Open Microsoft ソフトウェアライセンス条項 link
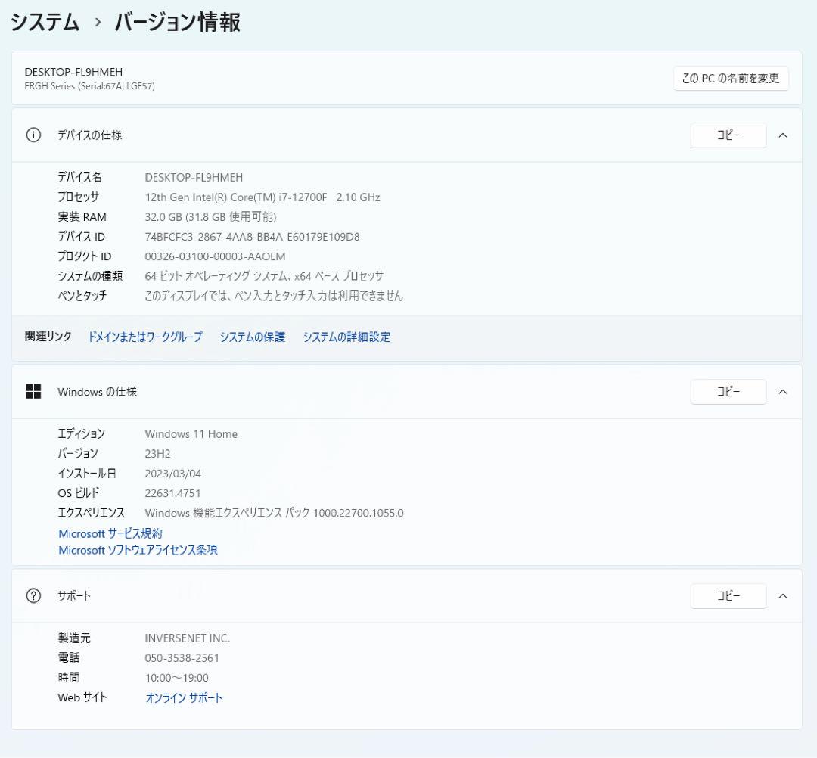Image resolution: width=817 pixels, height=758 pixels. [138, 550]
